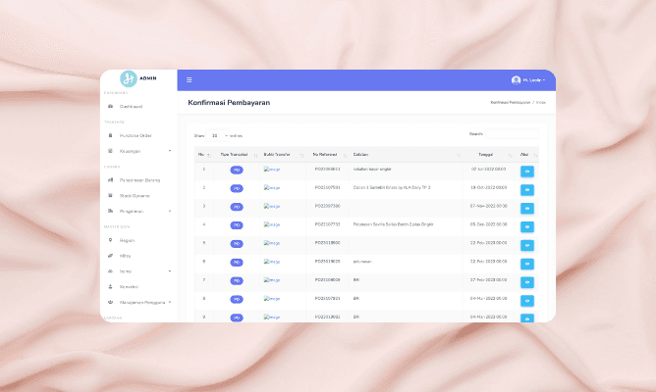View details of row 6 with eye button
The width and height of the screenshot is (656, 392).
tap(527, 264)
